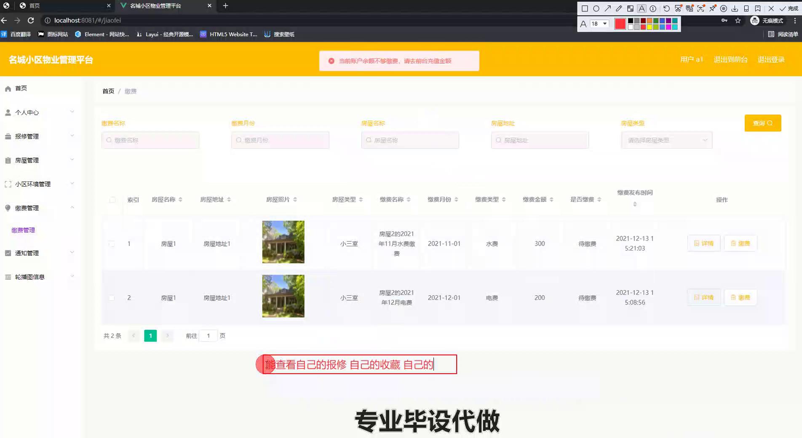Pick the yellow color swatch
The image size is (802, 438).
click(650, 27)
